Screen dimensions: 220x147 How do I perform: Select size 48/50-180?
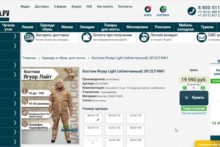136,130
